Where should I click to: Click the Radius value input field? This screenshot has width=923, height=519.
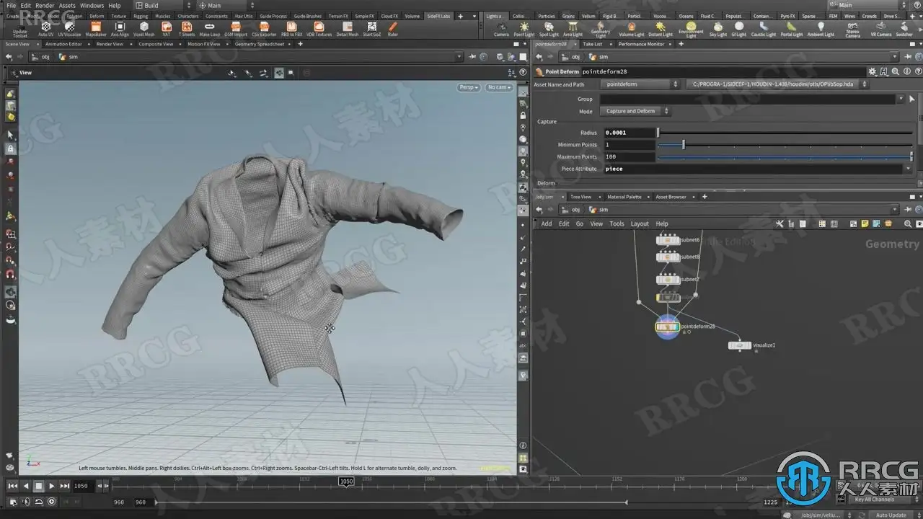point(630,133)
